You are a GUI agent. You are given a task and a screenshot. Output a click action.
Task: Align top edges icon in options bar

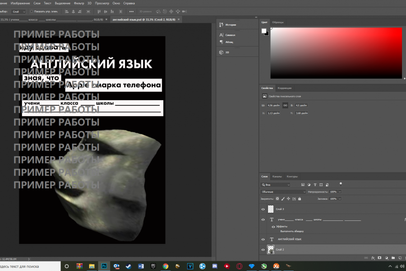(99, 11)
